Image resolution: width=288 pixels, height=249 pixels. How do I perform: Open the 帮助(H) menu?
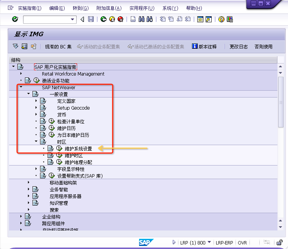coord(194,8)
